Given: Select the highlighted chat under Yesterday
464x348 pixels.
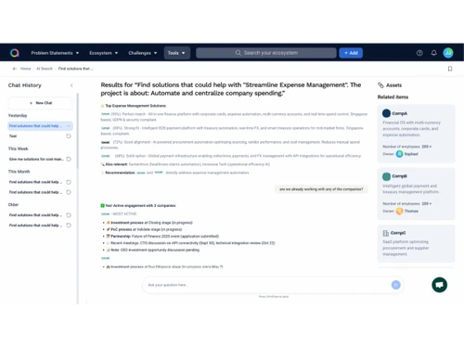Looking at the screenshot, I should [x=40, y=126].
